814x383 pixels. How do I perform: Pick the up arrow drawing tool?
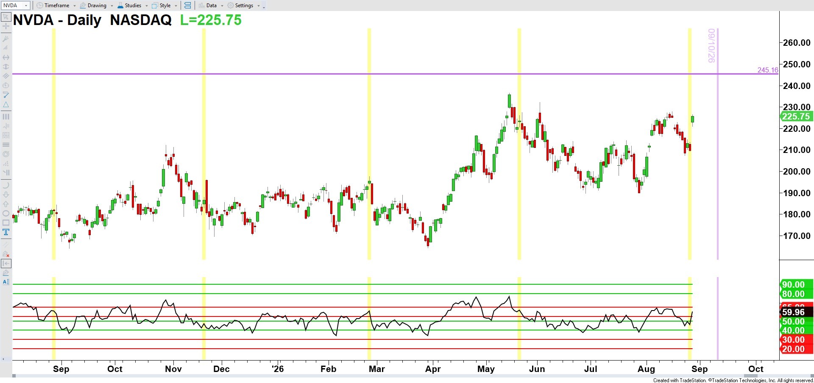point(6,204)
